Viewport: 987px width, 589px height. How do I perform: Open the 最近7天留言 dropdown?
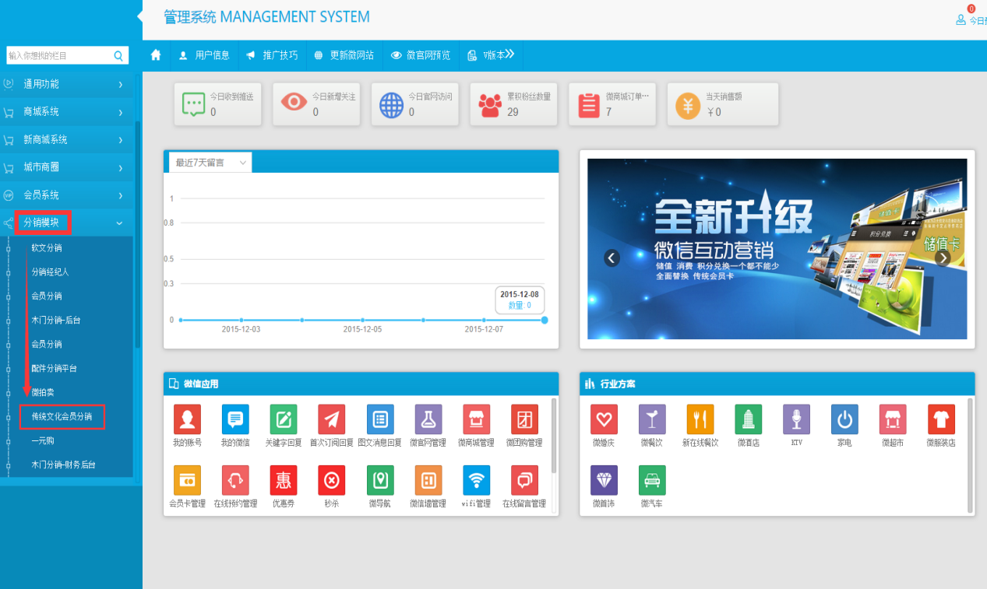211,163
